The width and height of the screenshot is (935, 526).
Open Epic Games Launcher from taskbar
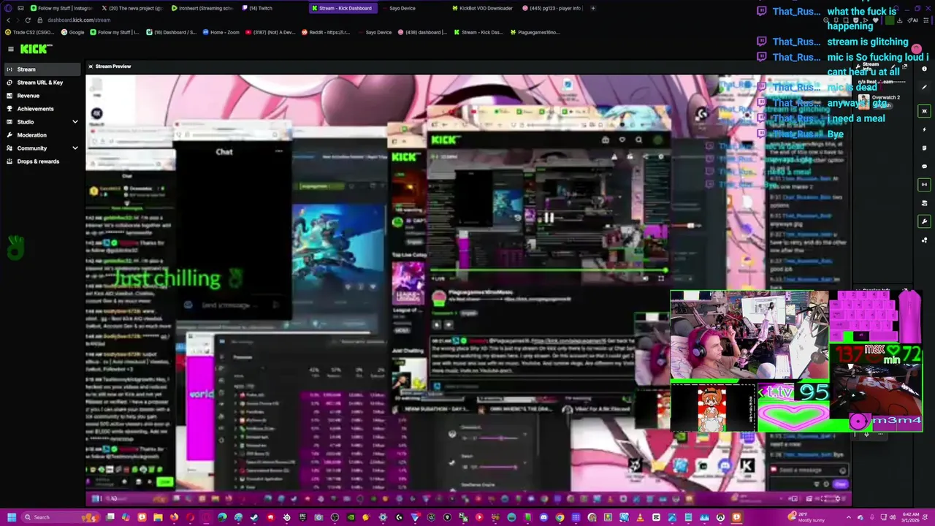[x=302, y=517]
